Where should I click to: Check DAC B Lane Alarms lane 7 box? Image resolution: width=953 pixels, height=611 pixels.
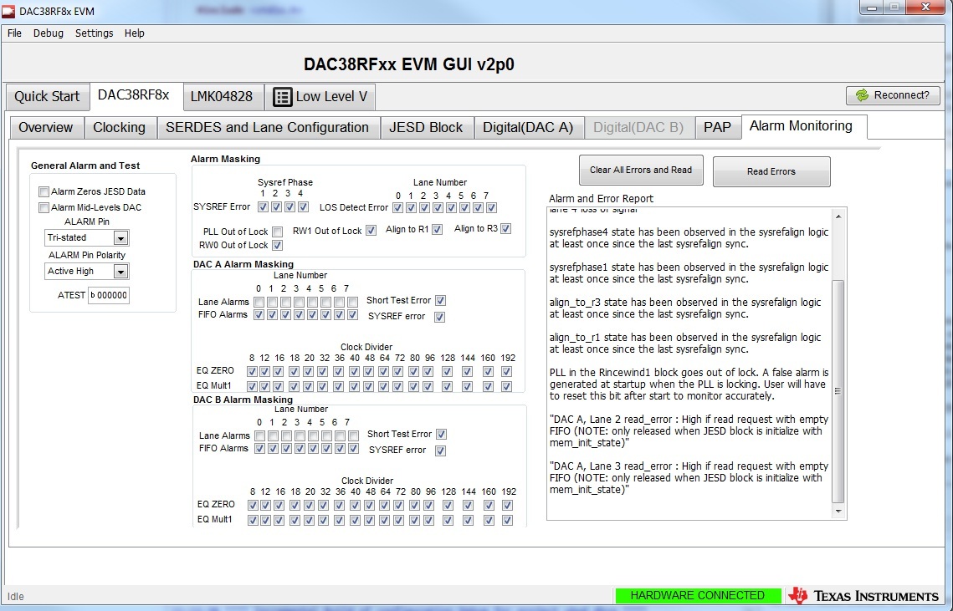tap(353, 435)
